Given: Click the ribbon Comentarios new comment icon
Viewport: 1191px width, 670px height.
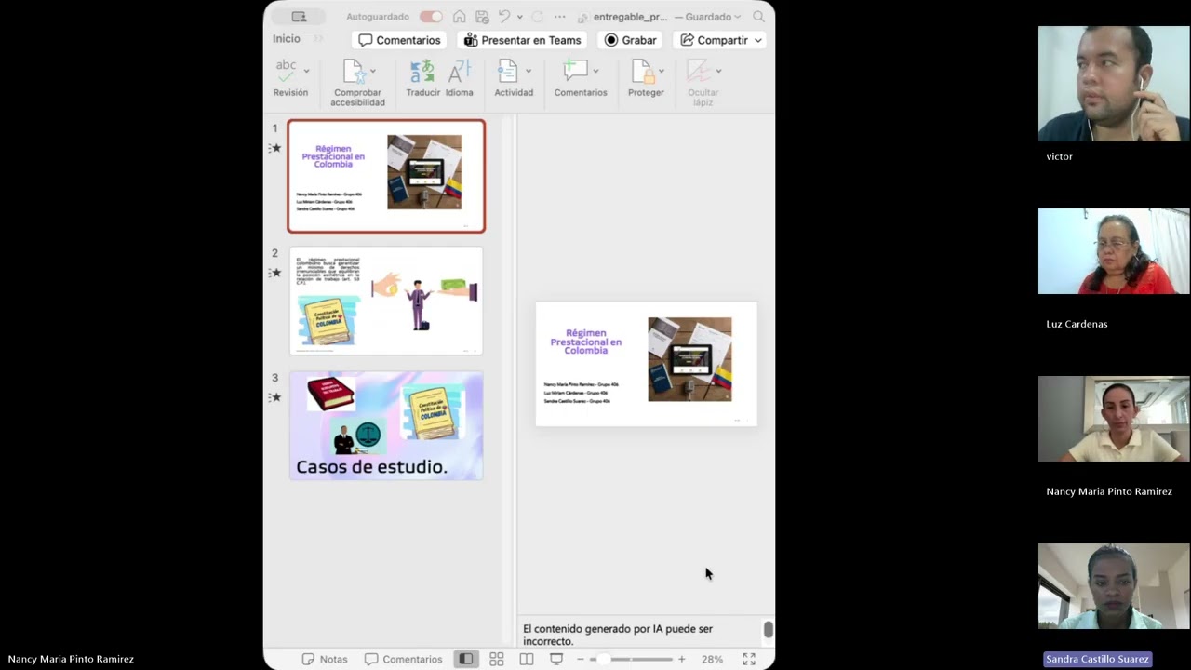Looking at the screenshot, I should pos(576,71).
